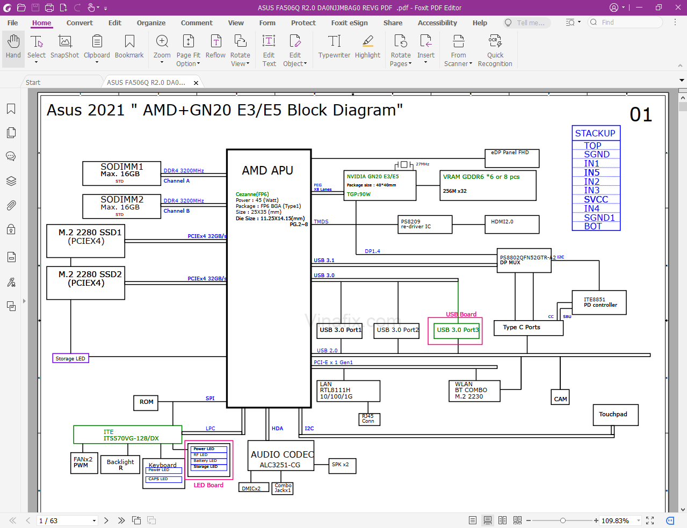Viewport: 687px width, 528px height.
Task: Switch to continuous facing view
Action: pyautogui.click(x=517, y=520)
